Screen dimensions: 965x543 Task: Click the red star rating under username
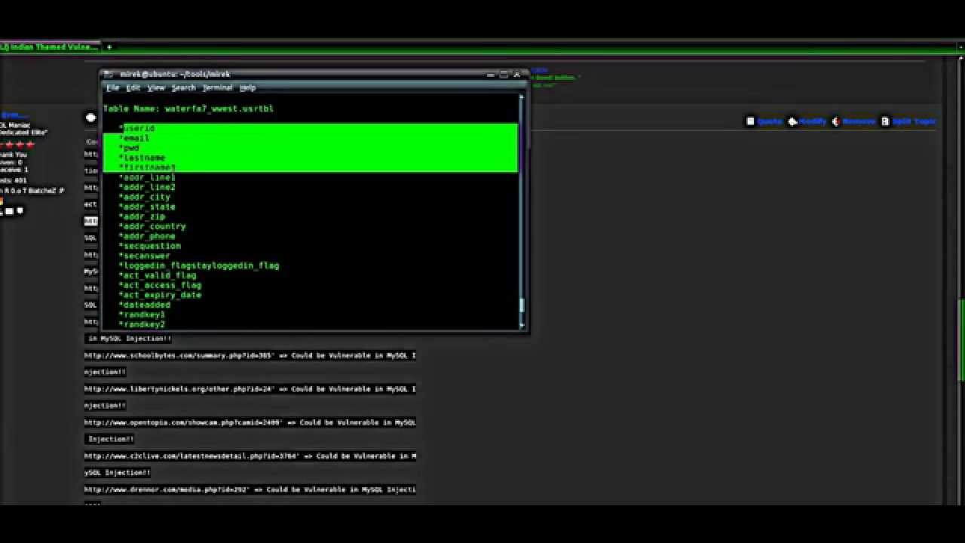(18, 144)
